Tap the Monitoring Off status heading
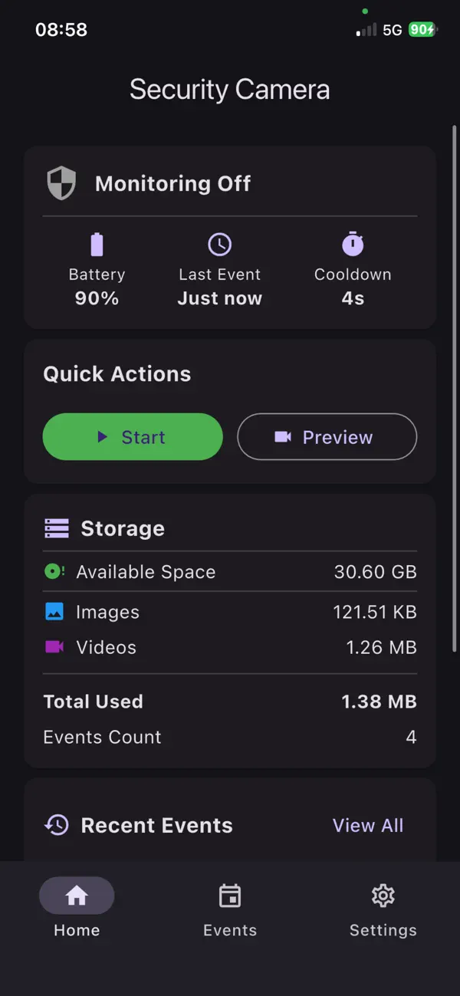 point(173,184)
